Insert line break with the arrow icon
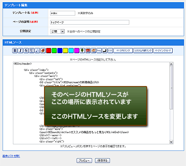Screen dimensions: 186x166 104,51
